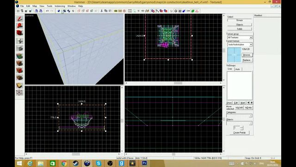Click the Group selection toolbar icon
The height and width of the screenshot is (167, 296).
pyautogui.click(x=65, y=11)
